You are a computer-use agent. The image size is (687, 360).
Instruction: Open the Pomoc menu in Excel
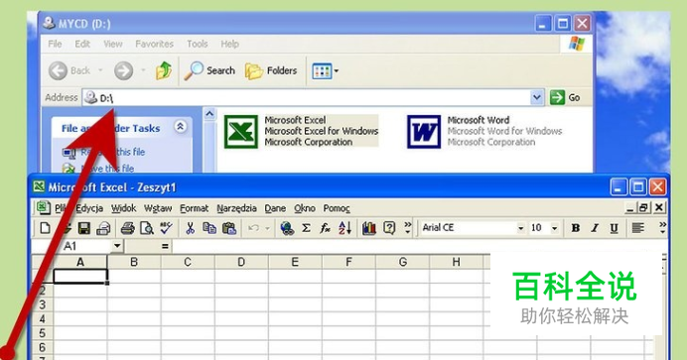click(x=337, y=208)
